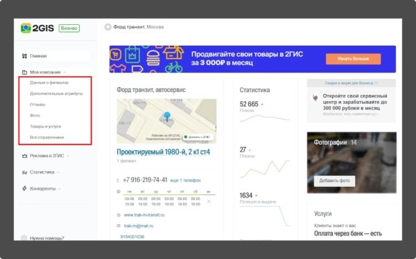416x259 pixels.
Task: Click the company location map thumbnail
Action: 166,121
